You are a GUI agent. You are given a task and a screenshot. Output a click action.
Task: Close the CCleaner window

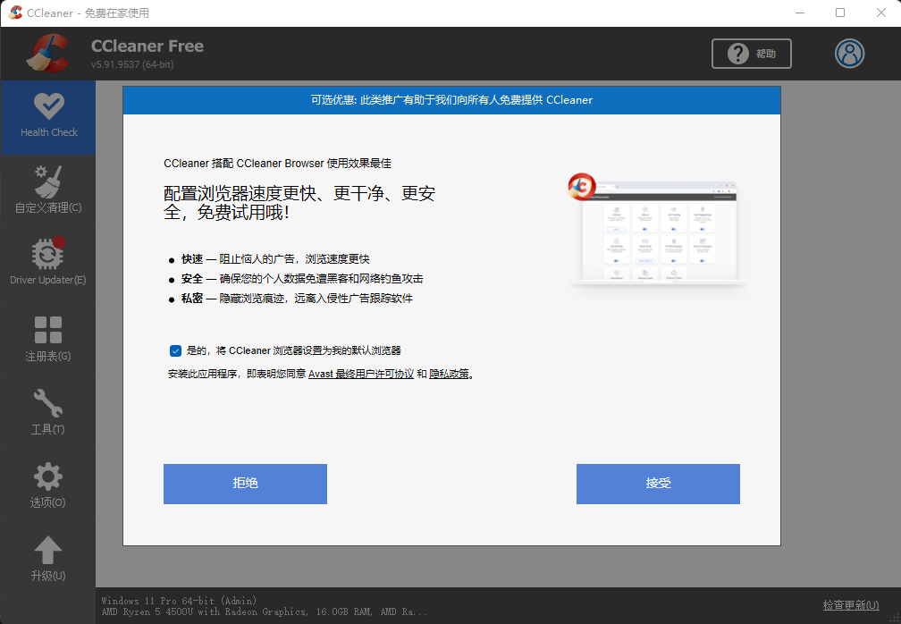881,13
